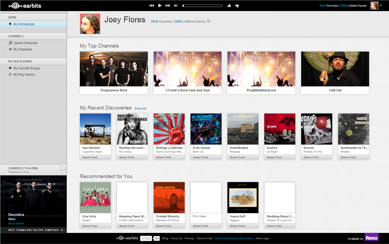Open Terms of Use footer link
This screenshot has height=244, width=389.
pyautogui.click(x=205, y=238)
